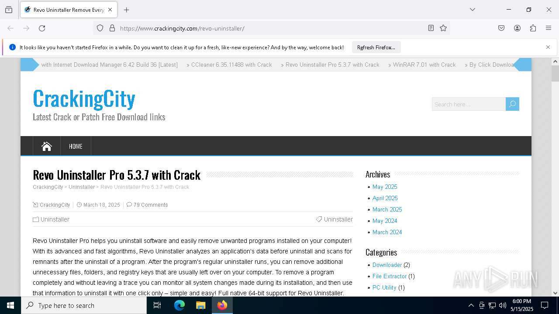Reload the current page
The image size is (559, 314).
click(x=42, y=28)
